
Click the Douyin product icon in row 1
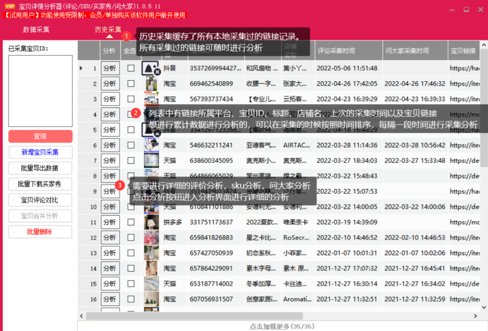150,69
